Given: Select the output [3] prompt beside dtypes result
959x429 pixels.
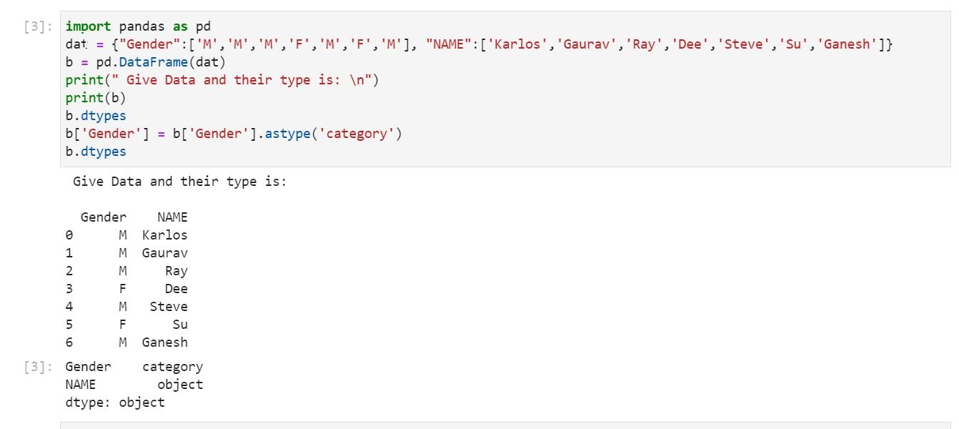Looking at the screenshot, I should (38, 367).
